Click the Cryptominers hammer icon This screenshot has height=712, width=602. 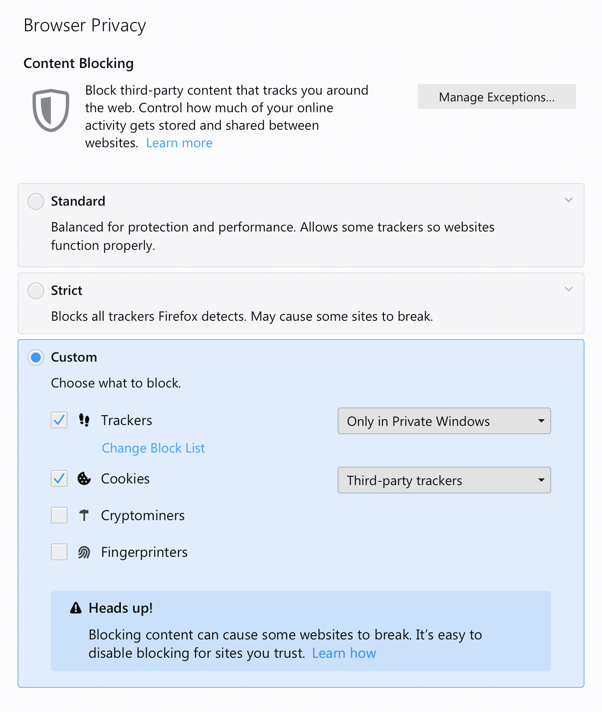tap(84, 515)
